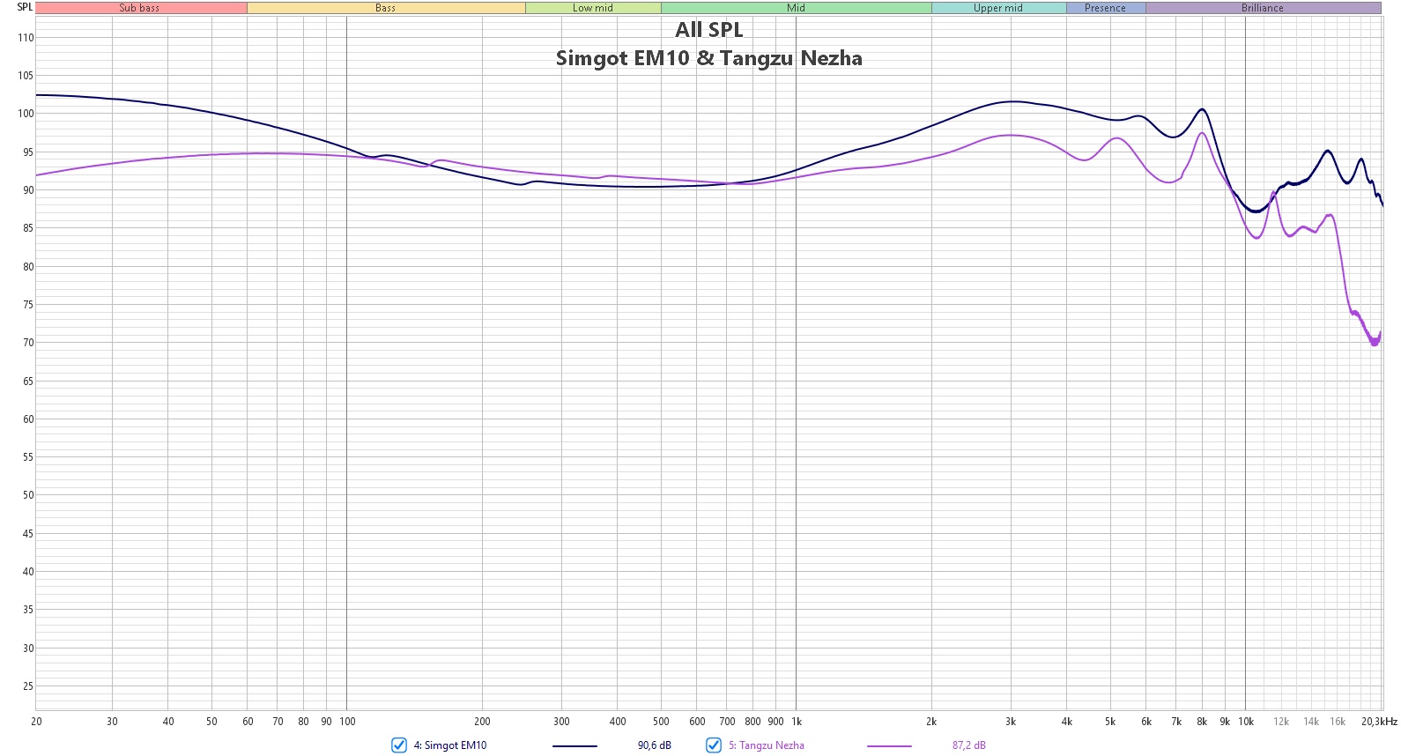
Task: Uncheck the Tangzu Nezha trace checkbox
Action: click(714, 745)
